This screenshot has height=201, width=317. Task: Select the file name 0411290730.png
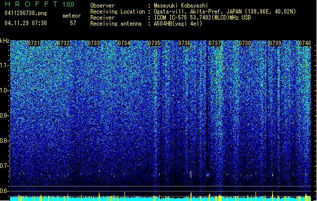click(x=26, y=13)
